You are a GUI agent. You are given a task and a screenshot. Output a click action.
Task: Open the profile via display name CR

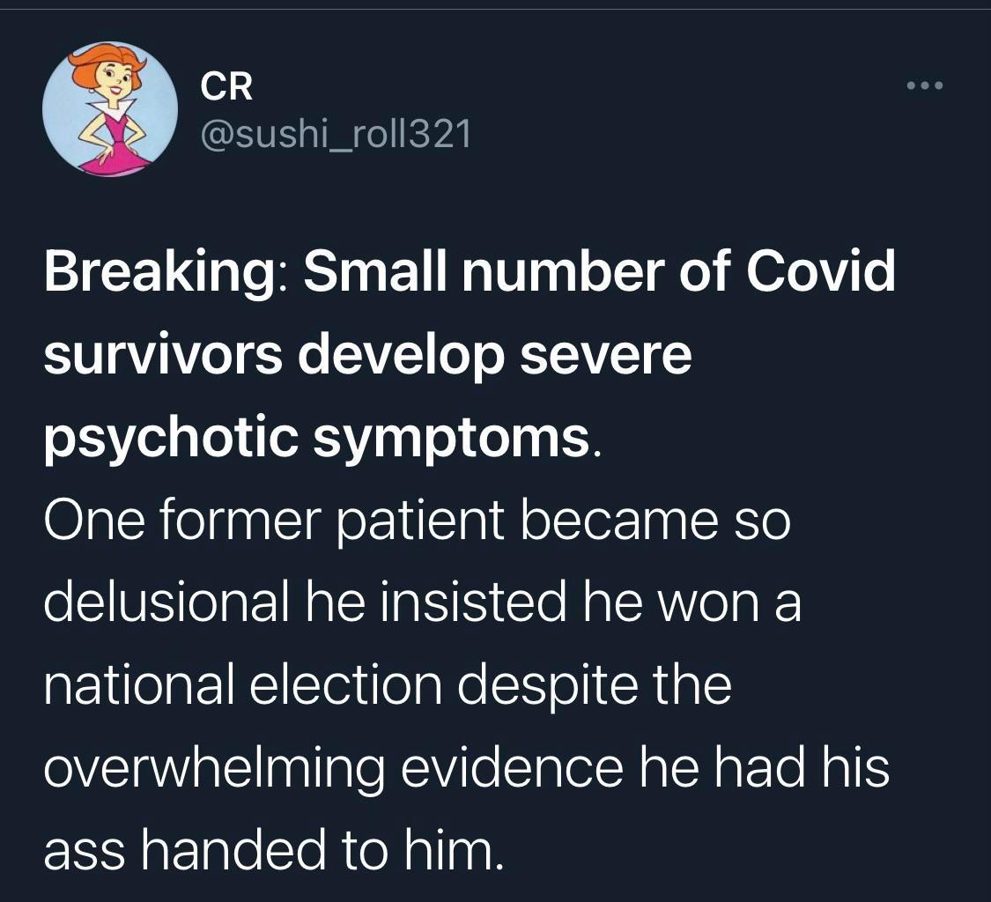pos(226,86)
